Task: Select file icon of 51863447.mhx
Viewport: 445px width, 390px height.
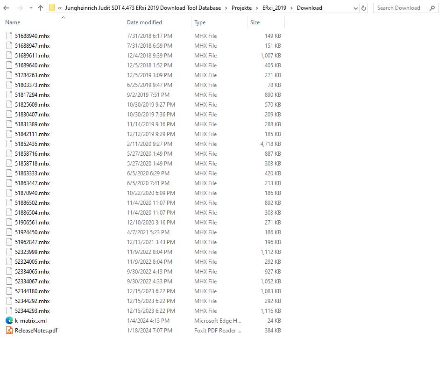Action: coord(9,183)
